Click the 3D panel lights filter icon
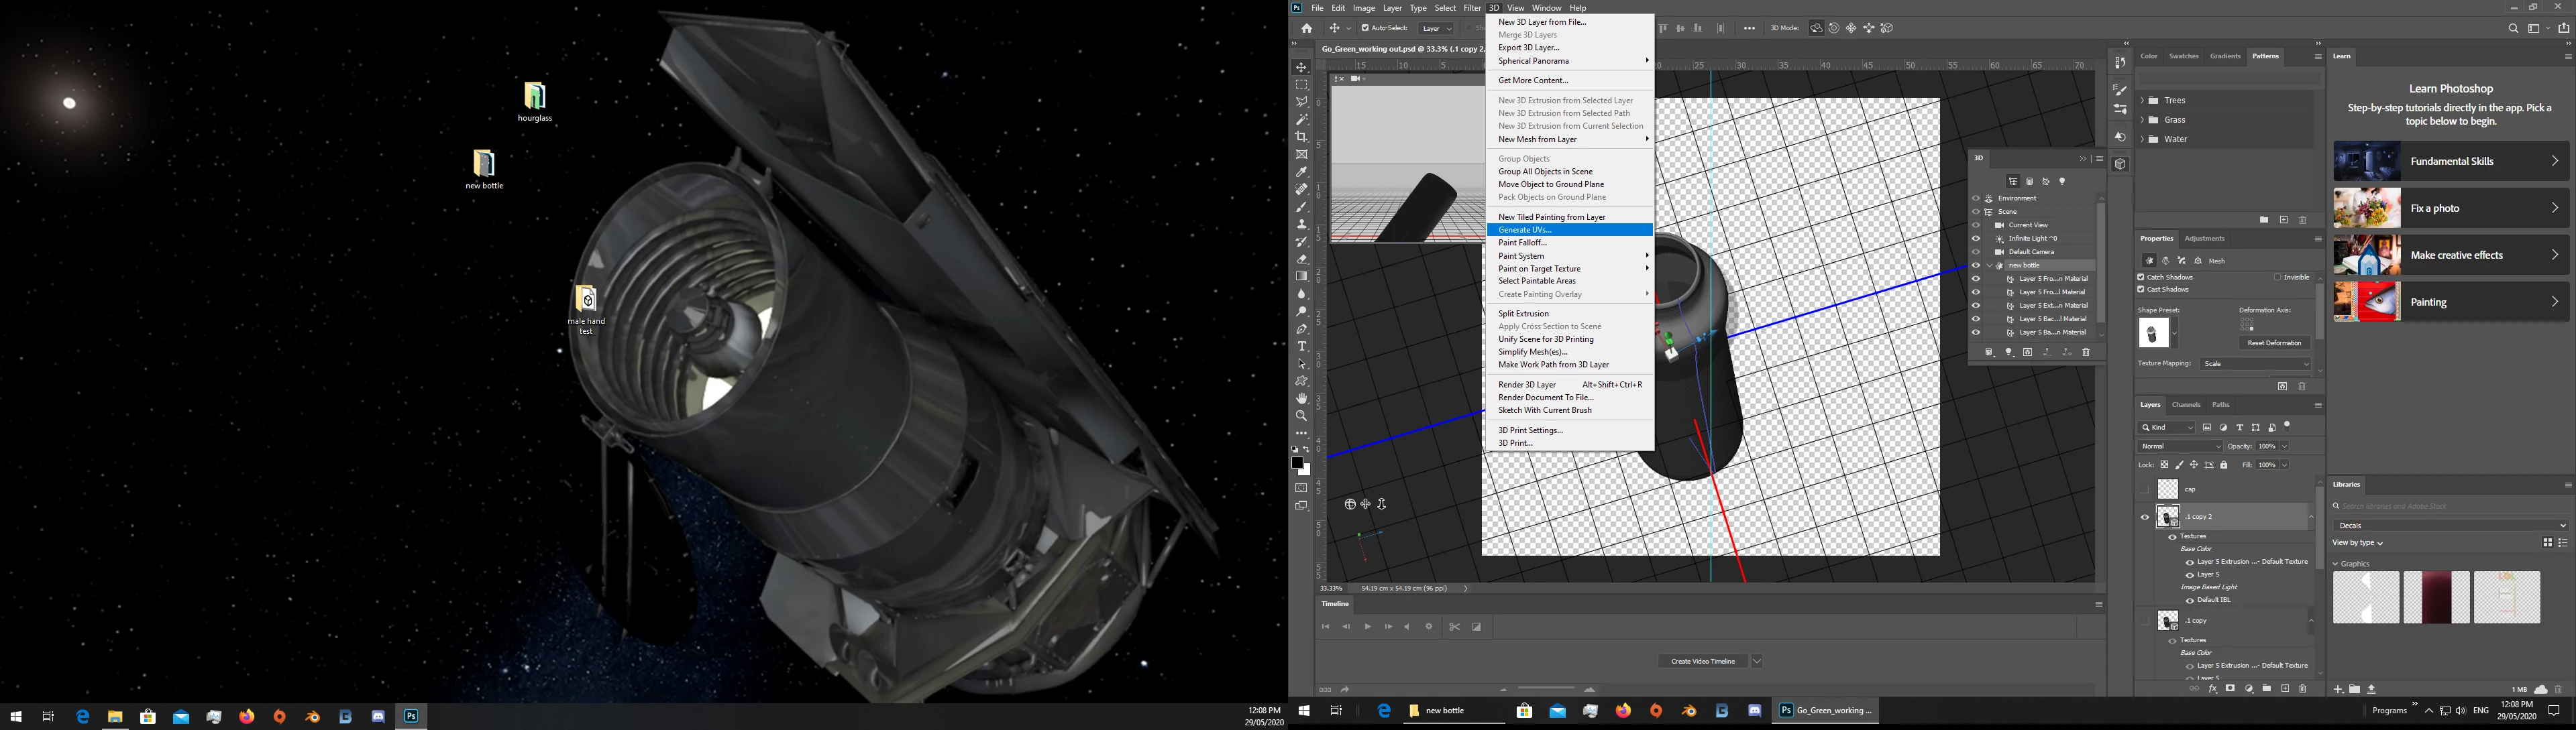 pos(2062,182)
